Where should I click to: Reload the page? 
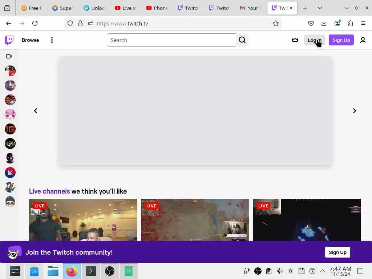coord(35,23)
